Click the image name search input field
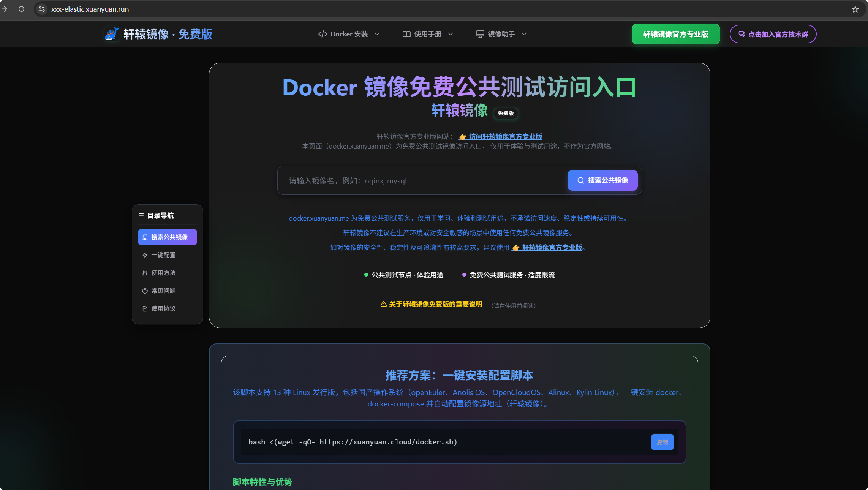Screen dimensions: 868x490 pyautogui.click(x=418, y=180)
